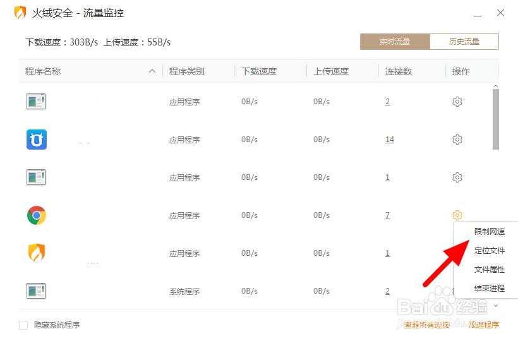The height and width of the screenshot is (341, 518).
Task: Click the gear icon in the third program row
Action: pyautogui.click(x=457, y=177)
